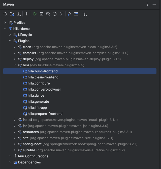This screenshot has height=169, width=161.
Task: Select the Plugins label
Action: [x=24, y=41]
